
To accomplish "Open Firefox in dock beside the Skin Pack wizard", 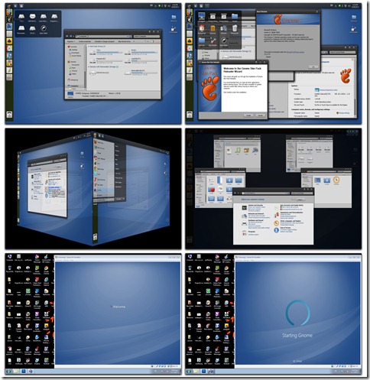I will point(190,12).
